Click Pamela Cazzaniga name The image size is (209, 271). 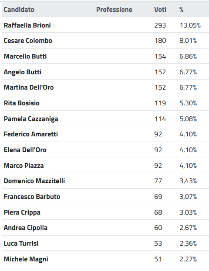[x=31, y=119]
